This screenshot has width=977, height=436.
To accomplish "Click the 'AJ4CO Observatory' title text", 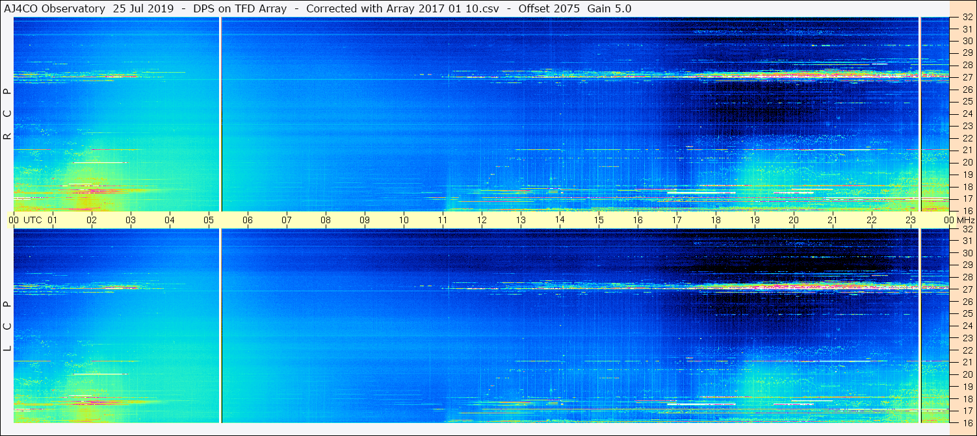I will tap(56, 8).
